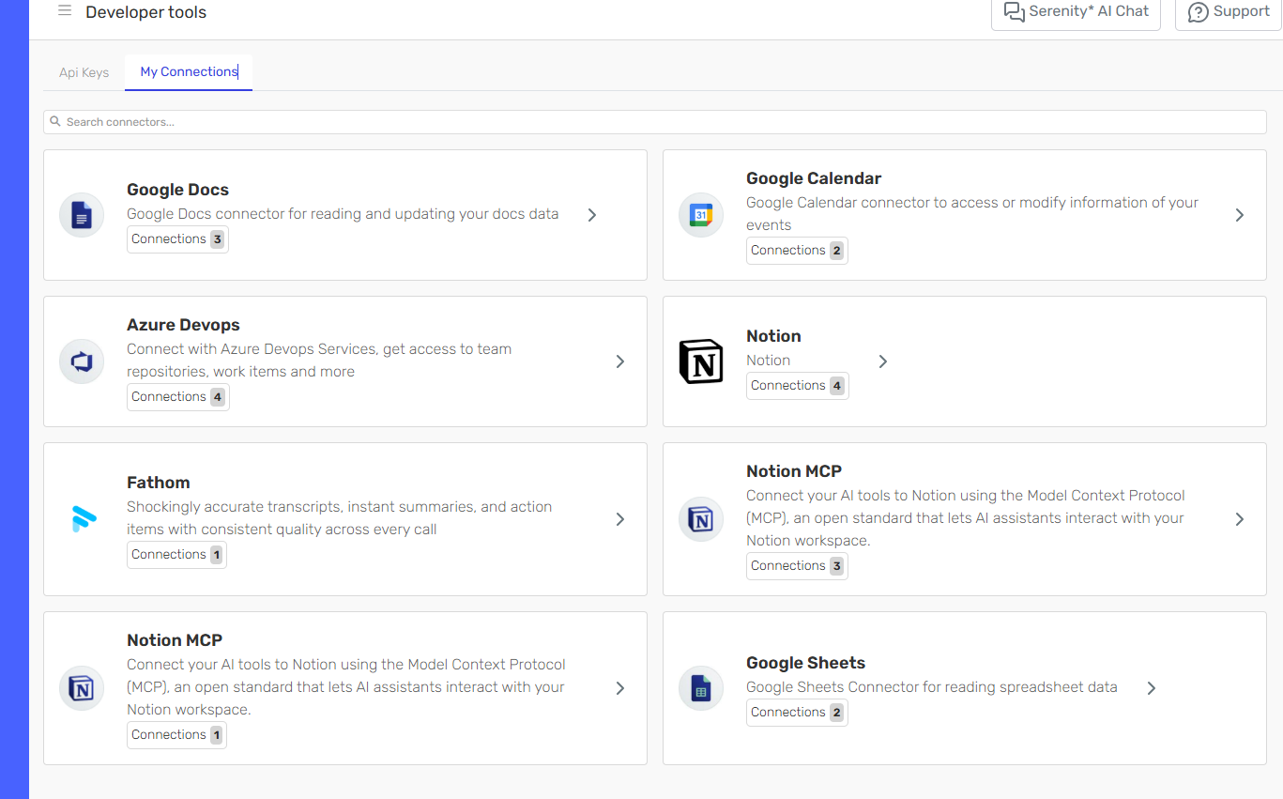Click the Azure Devops connector icon
The height and width of the screenshot is (799, 1283).
point(82,361)
